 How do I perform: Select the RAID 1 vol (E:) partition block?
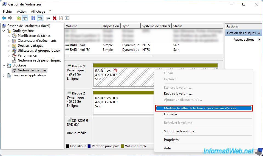tap(123, 104)
